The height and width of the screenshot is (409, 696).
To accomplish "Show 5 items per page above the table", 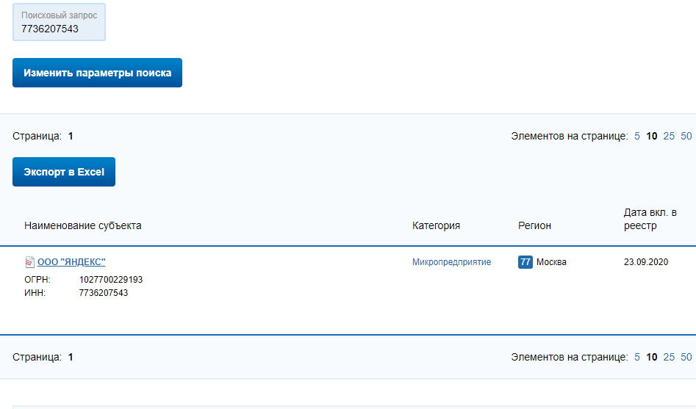I will tap(637, 136).
